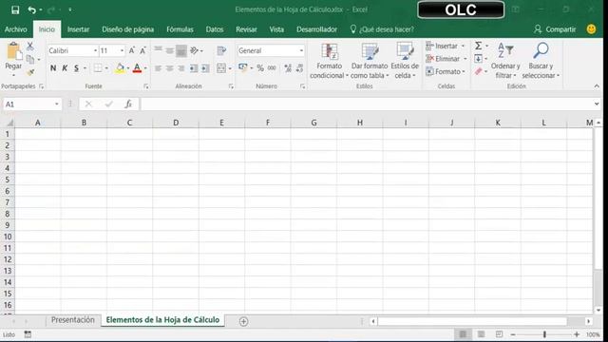Open Formato condicional

[329, 61]
